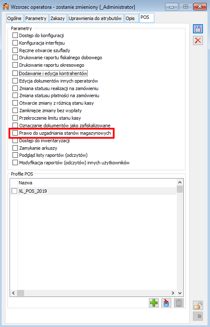Open the Ogólne tab
Screen dimensions: 210x327
14,18
